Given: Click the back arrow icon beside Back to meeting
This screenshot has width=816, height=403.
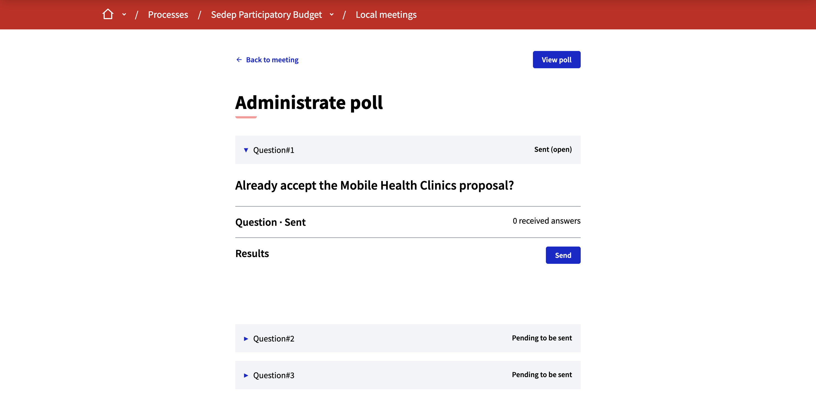Looking at the screenshot, I should point(239,60).
